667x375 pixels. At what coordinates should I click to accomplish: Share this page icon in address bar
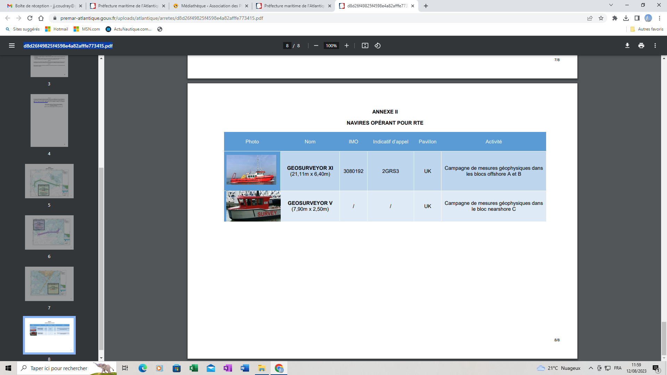590,18
